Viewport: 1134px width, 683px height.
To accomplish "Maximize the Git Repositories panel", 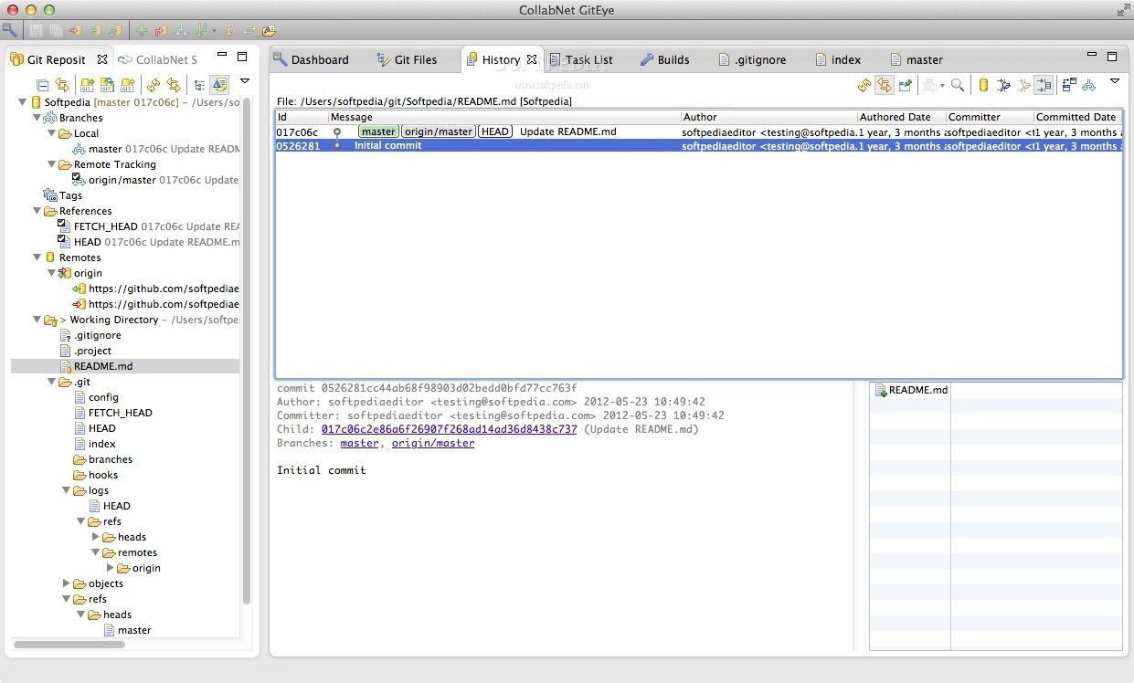I will [x=242, y=57].
